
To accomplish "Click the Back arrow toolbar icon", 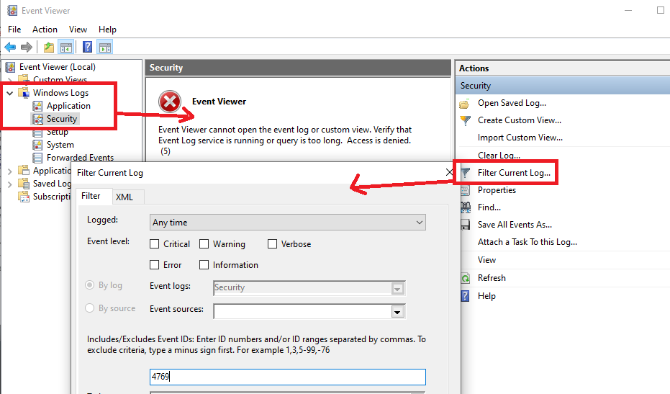I will coord(10,47).
